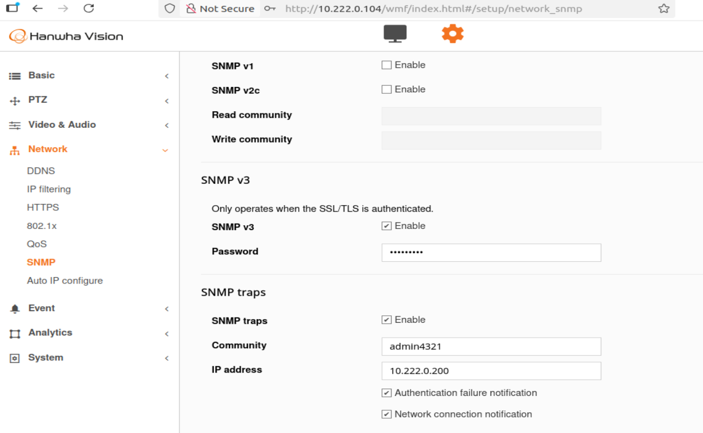Click the browser reload icon

(89, 8)
